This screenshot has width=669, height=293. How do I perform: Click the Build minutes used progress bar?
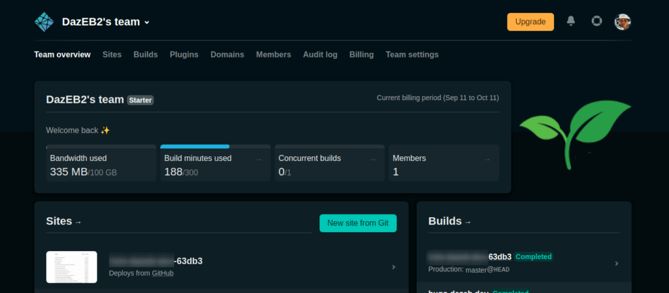(216, 146)
